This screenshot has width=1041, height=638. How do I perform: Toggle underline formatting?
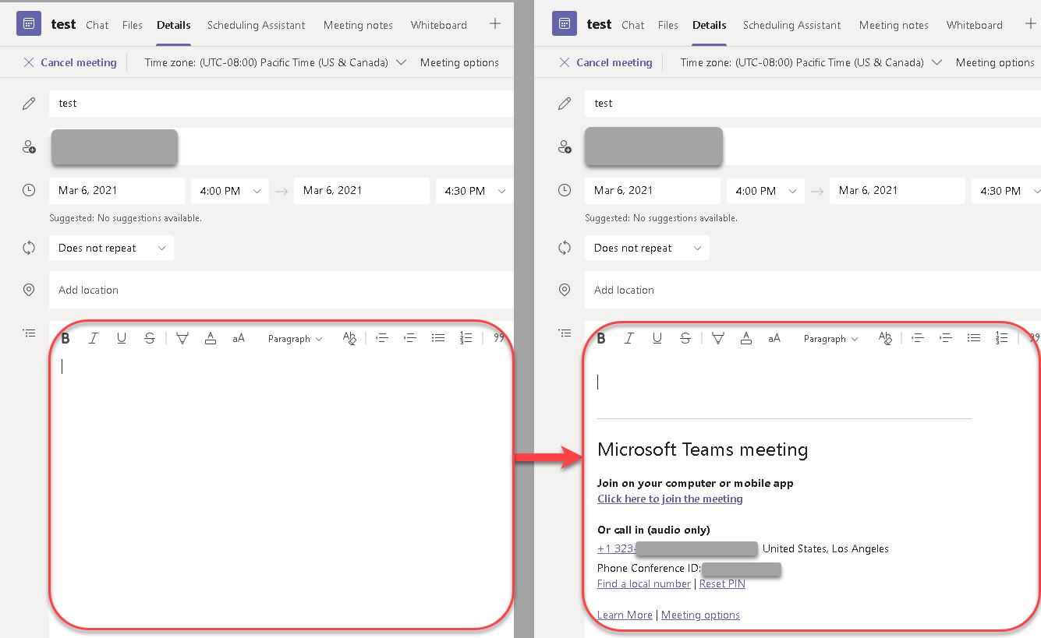click(122, 337)
